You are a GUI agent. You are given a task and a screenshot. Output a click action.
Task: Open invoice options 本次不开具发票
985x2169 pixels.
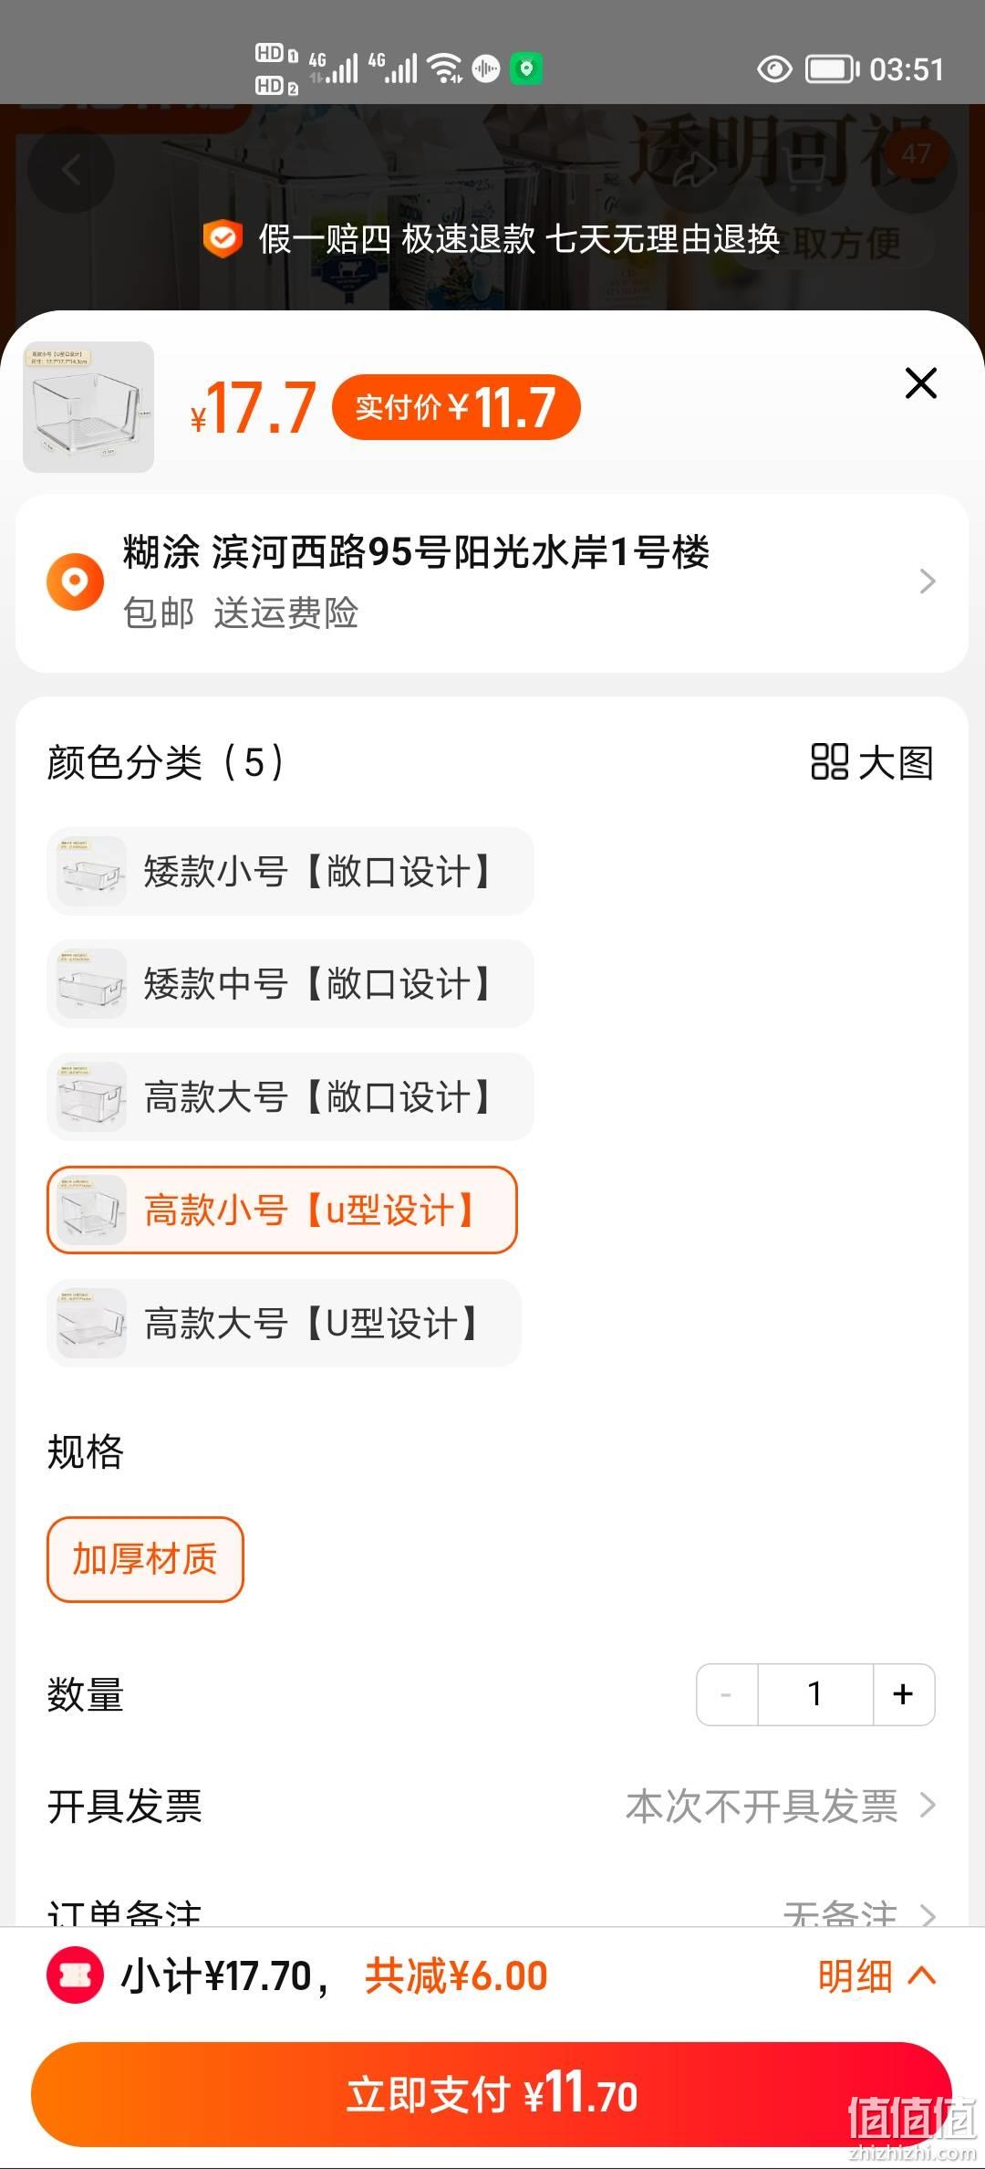coord(781,1806)
